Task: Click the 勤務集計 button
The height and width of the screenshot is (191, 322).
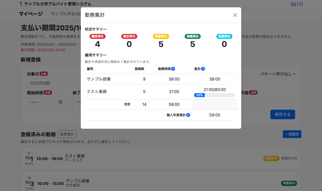Action: (x=67, y=134)
